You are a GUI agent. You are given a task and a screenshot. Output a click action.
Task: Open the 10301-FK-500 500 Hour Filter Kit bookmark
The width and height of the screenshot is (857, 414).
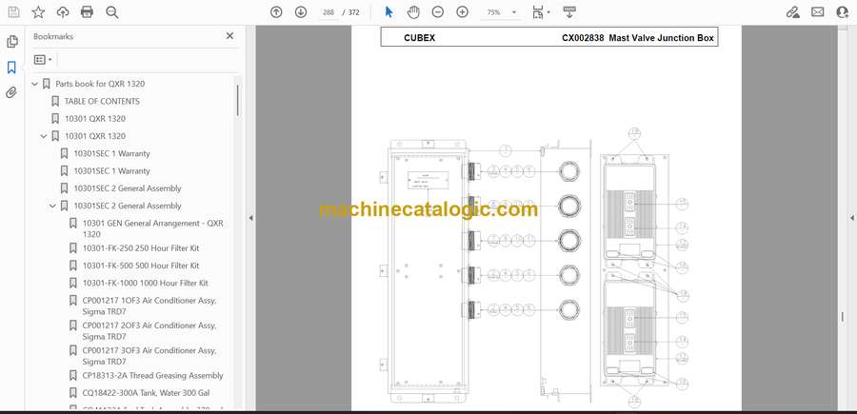141,266
